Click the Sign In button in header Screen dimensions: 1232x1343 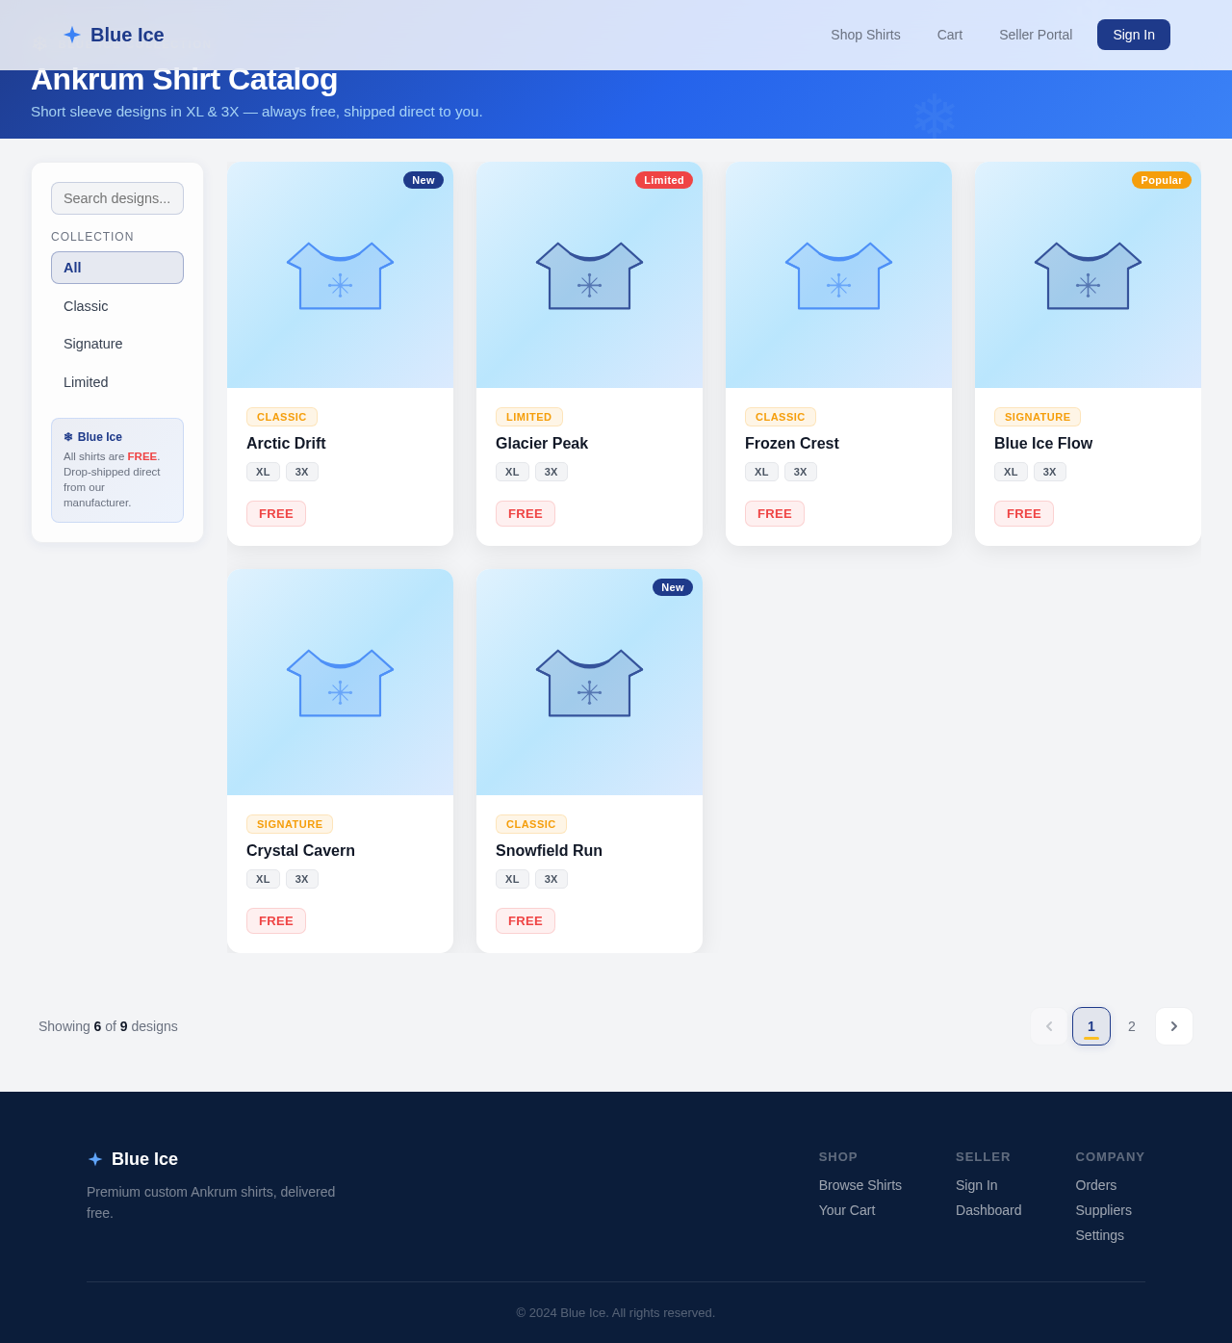point(1134,35)
